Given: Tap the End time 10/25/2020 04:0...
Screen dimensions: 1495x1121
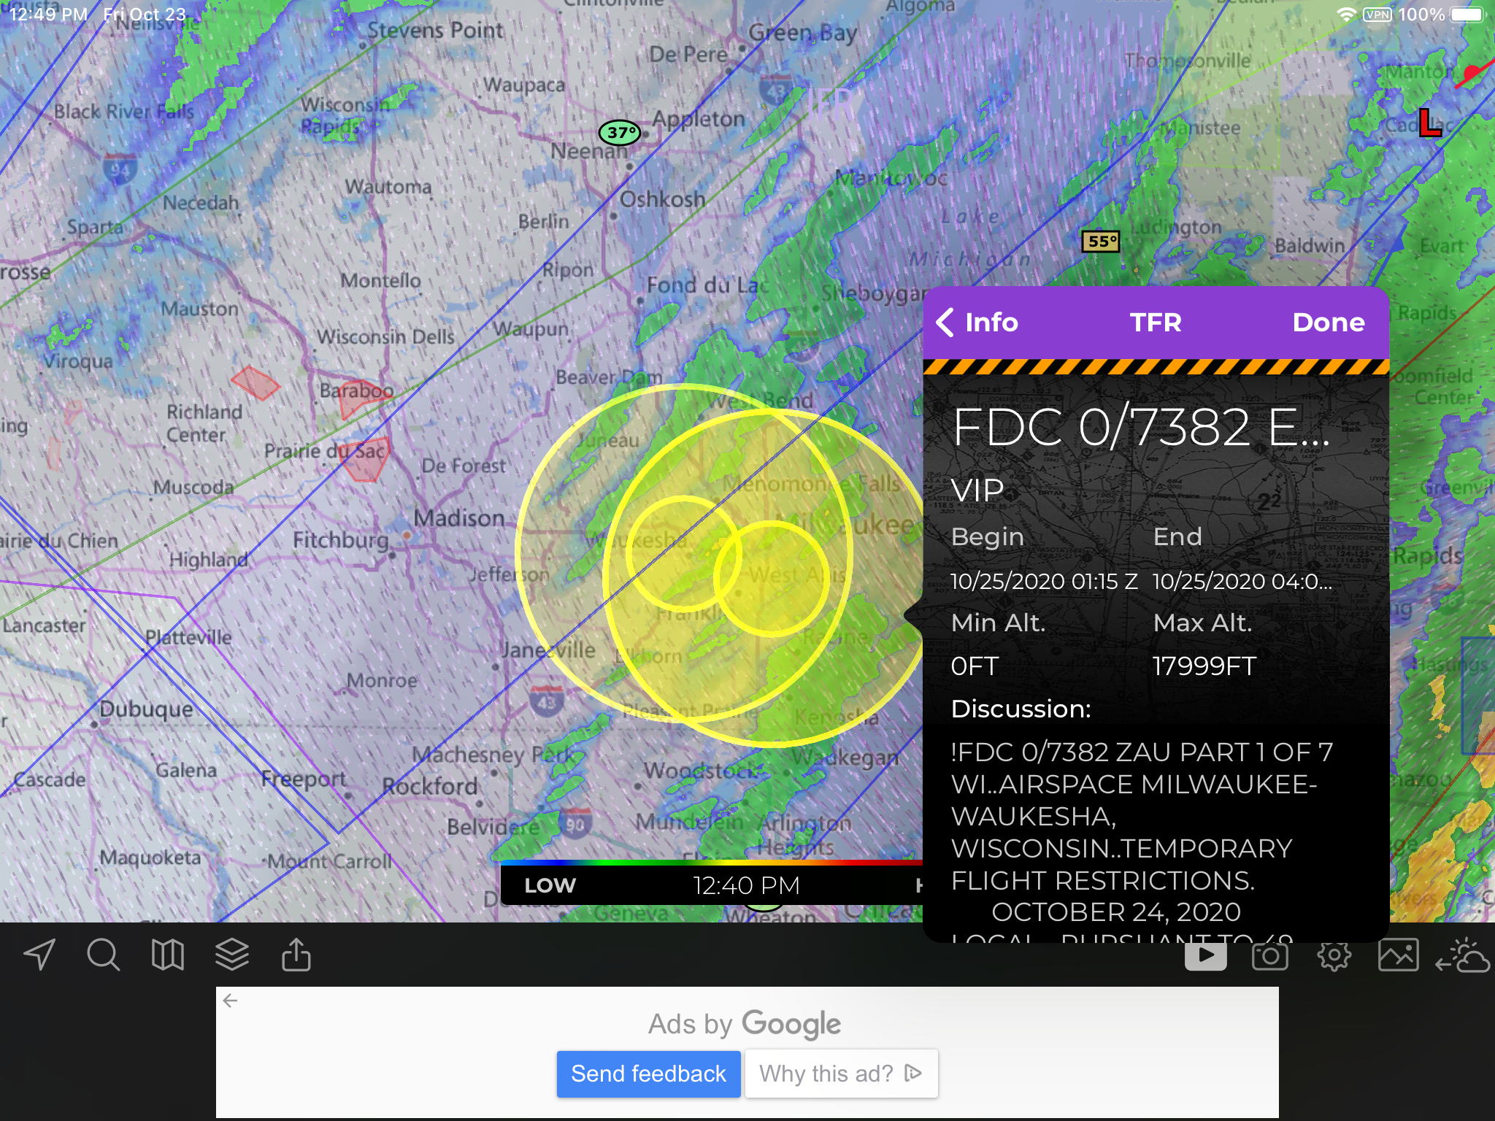Looking at the screenshot, I should pos(1242,581).
